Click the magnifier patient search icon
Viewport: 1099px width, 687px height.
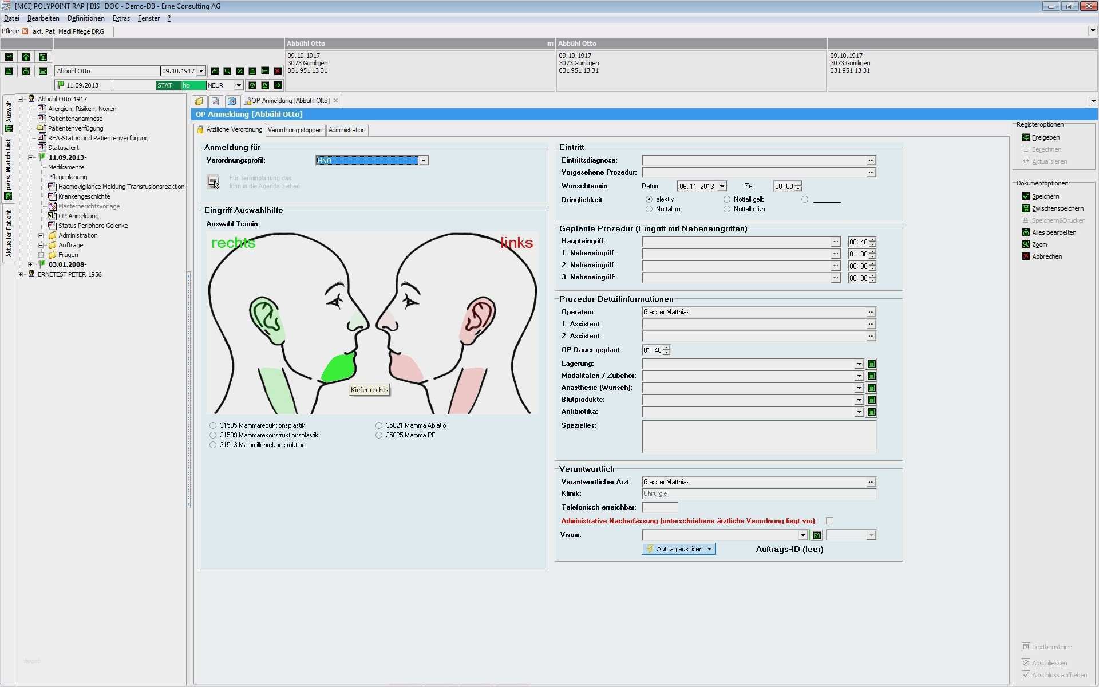[x=227, y=71]
